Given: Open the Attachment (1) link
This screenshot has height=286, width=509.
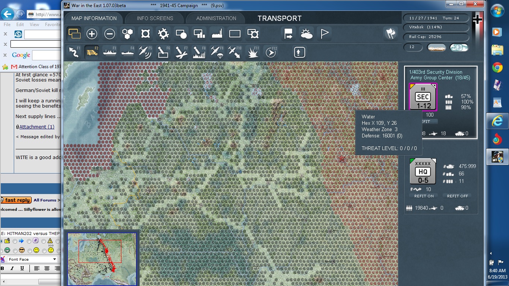Looking at the screenshot, I should point(37,127).
